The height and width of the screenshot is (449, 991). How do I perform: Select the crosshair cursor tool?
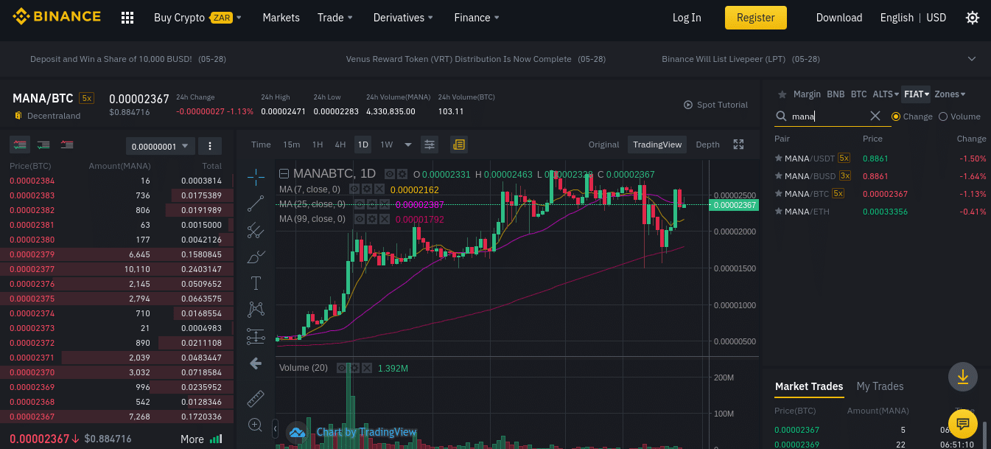[256, 176]
